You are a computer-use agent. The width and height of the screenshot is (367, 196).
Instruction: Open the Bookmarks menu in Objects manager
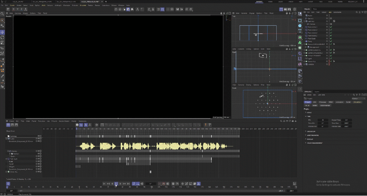pyautogui.click(x=337, y=12)
